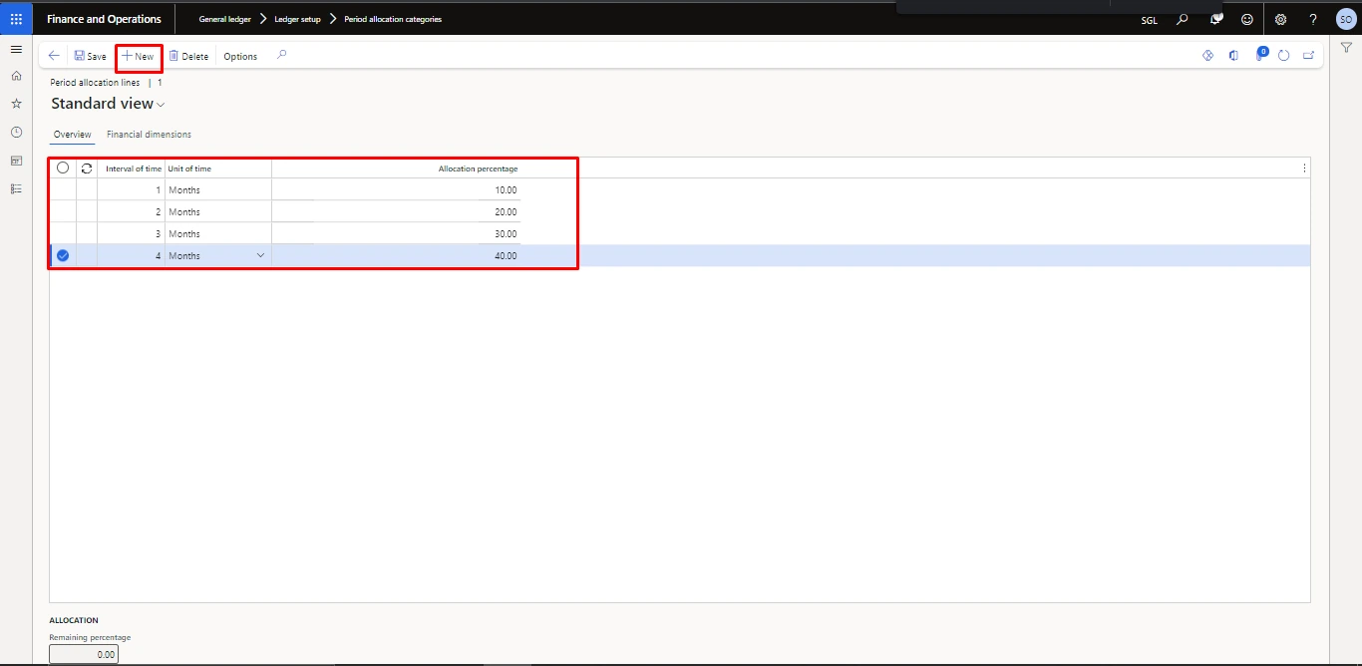Click the back arrow in action pane

click(54, 56)
